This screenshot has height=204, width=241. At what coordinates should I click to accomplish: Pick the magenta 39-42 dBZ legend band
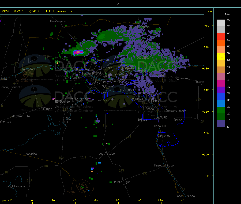(x=221, y=83)
